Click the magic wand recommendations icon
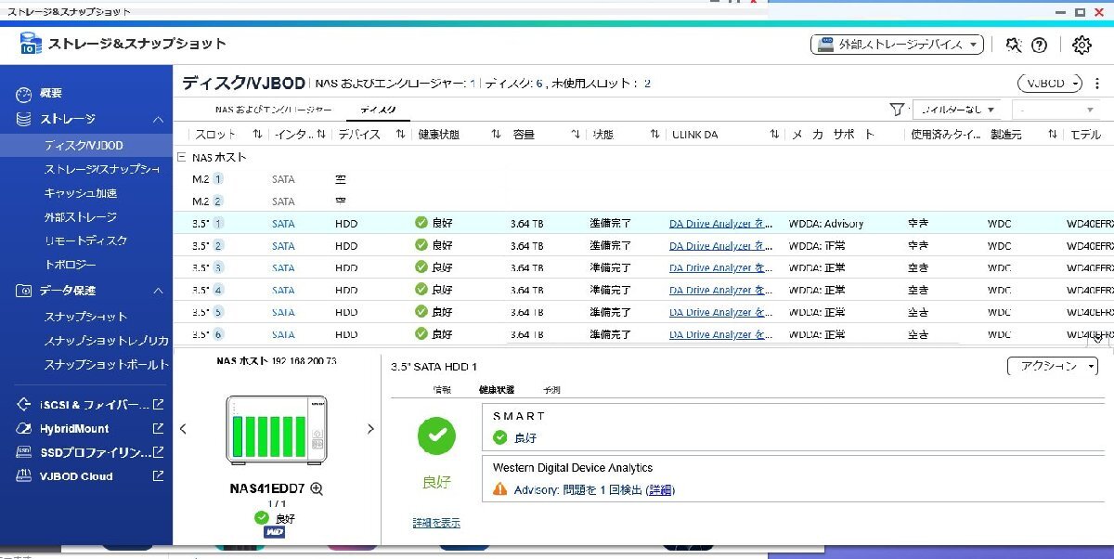Viewport: 1114px width, 559px height. (1012, 44)
